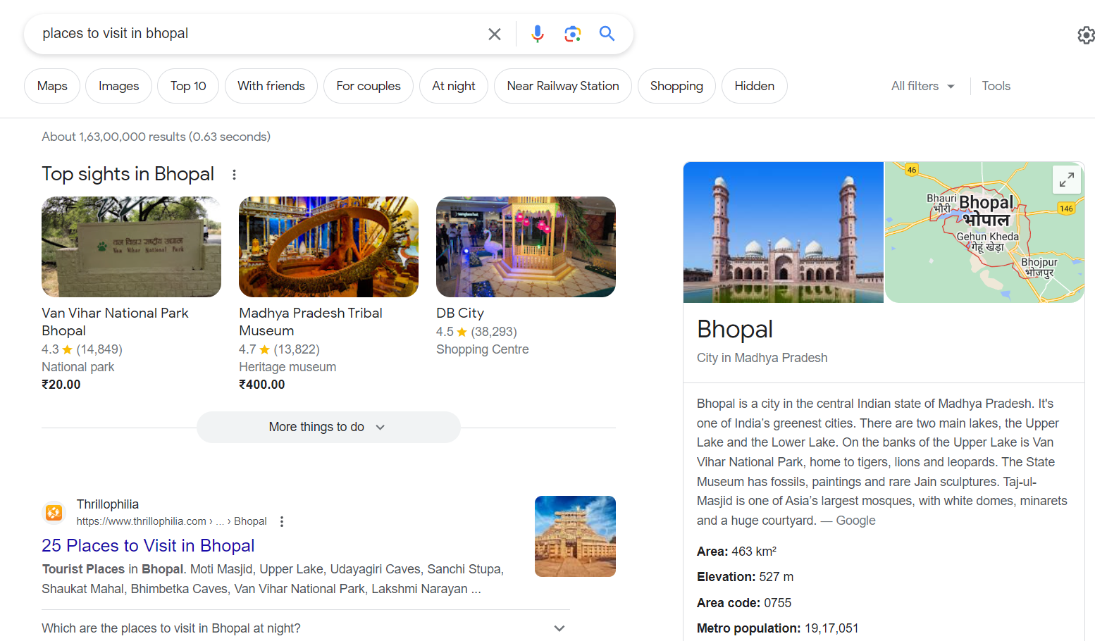Select the Shopping filter chip
1095x641 pixels.
(x=676, y=86)
